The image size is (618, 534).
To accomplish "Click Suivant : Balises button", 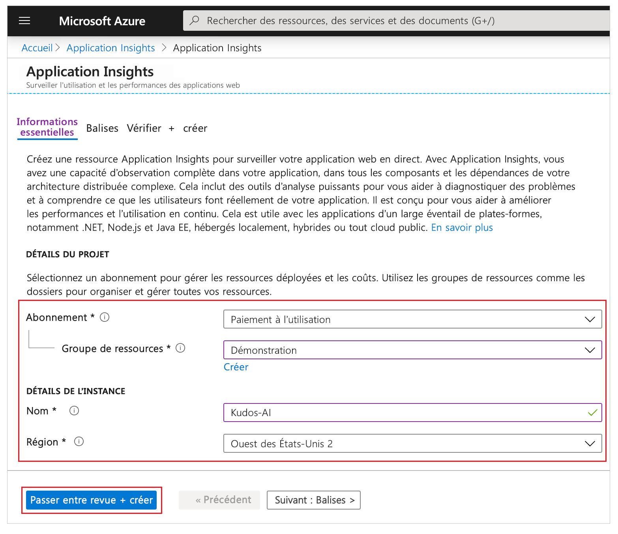I will coord(314,500).
